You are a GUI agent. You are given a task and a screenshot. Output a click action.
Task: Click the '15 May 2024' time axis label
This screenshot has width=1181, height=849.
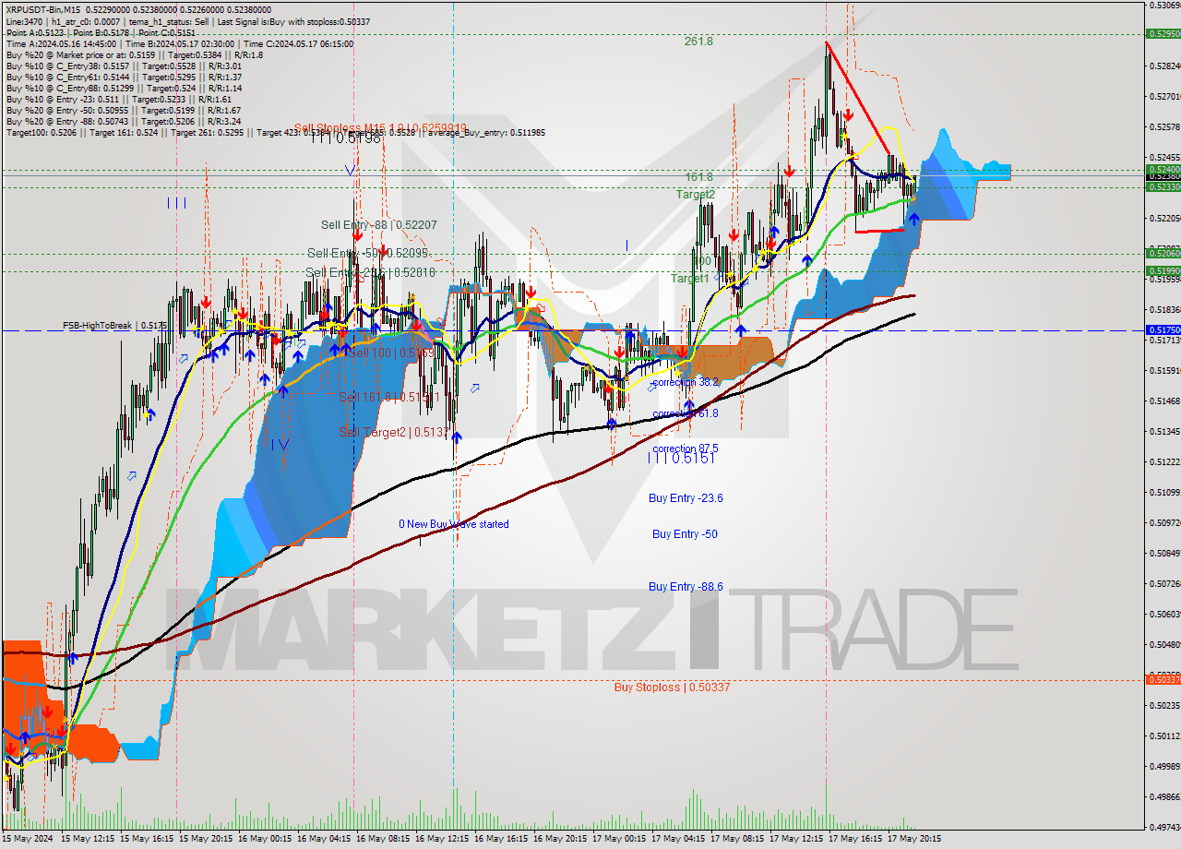(x=27, y=839)
